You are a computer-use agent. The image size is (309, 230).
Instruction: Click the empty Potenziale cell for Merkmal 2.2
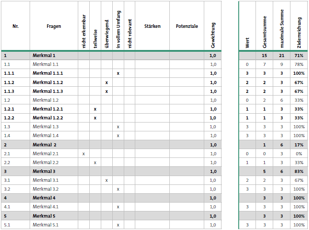(x=187, y=163)
